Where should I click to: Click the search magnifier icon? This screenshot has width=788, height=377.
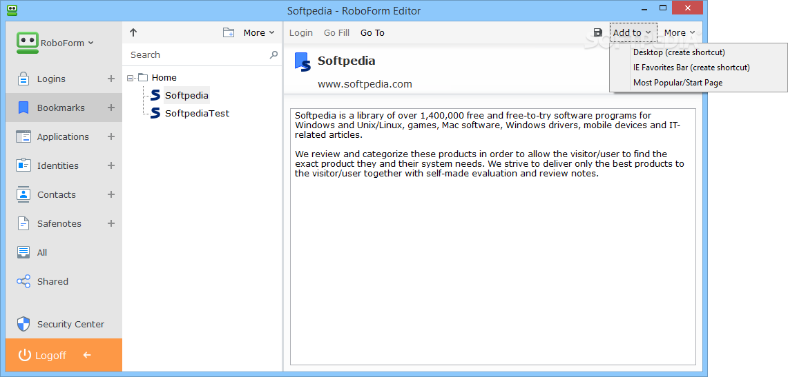pyautogui.click(x=273, y=54)
